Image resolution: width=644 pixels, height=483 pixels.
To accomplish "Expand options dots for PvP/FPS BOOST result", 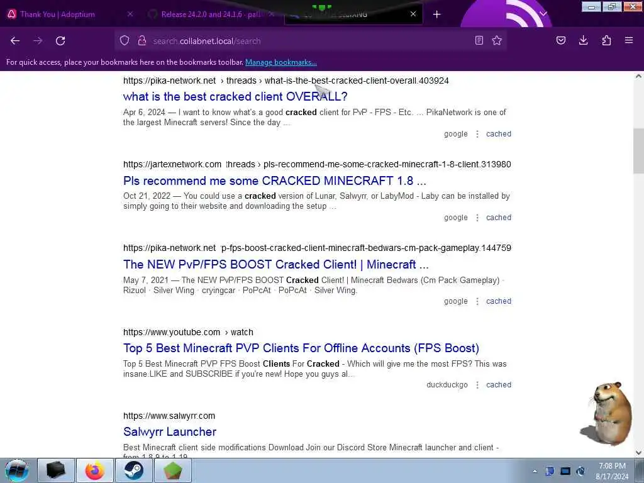I will coord(477,301).
